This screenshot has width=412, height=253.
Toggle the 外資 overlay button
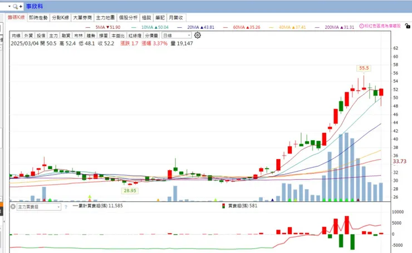click(28, 36)
